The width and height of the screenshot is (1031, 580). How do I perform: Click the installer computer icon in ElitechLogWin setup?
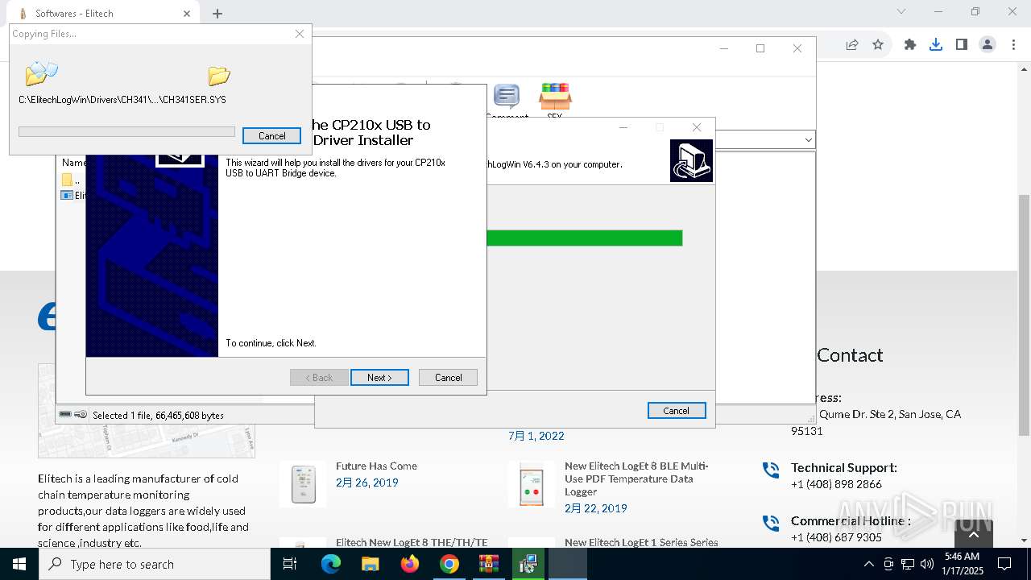coord(691,160)
